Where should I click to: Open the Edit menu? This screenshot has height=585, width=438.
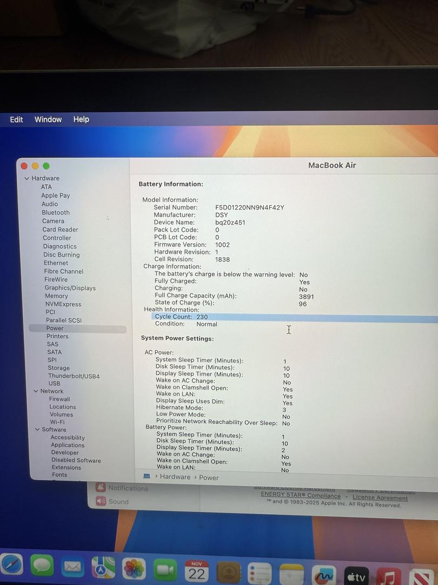tap(16, 119)
